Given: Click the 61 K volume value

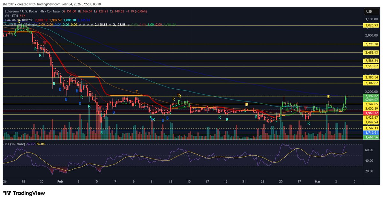Looking at the screenshot, I should pyautogui.click(x=22, y=15).
